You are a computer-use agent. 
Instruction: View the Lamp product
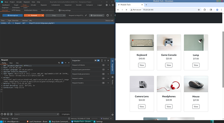point(196,65)
